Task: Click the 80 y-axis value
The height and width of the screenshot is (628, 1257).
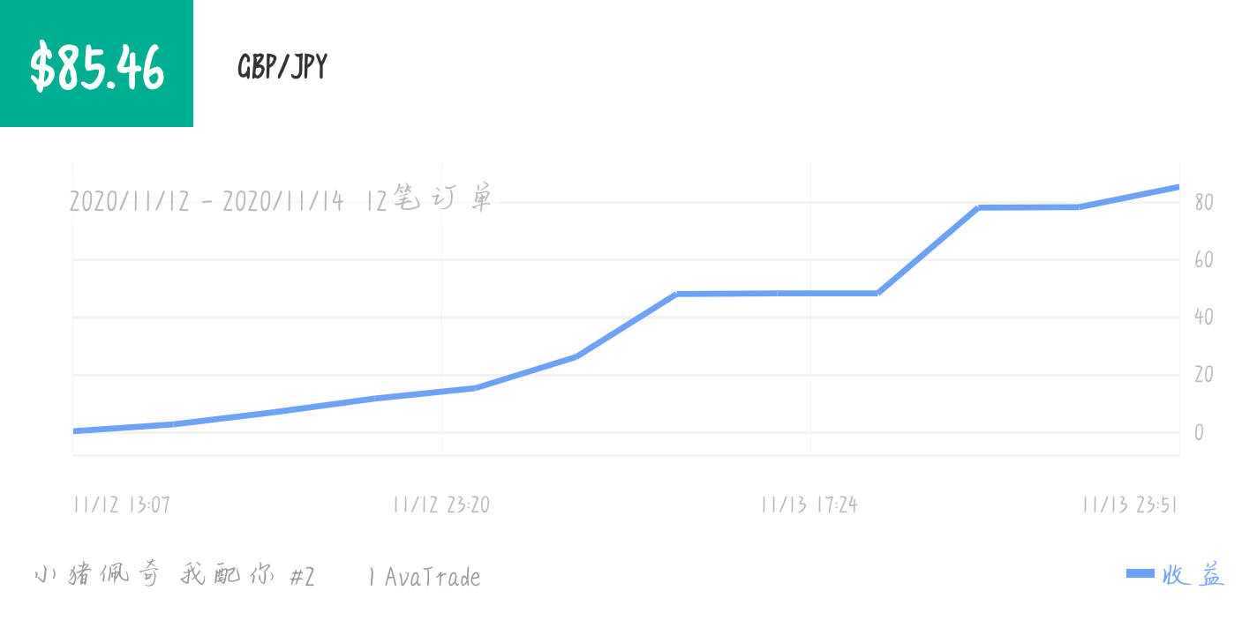Action: point(1204,203)
